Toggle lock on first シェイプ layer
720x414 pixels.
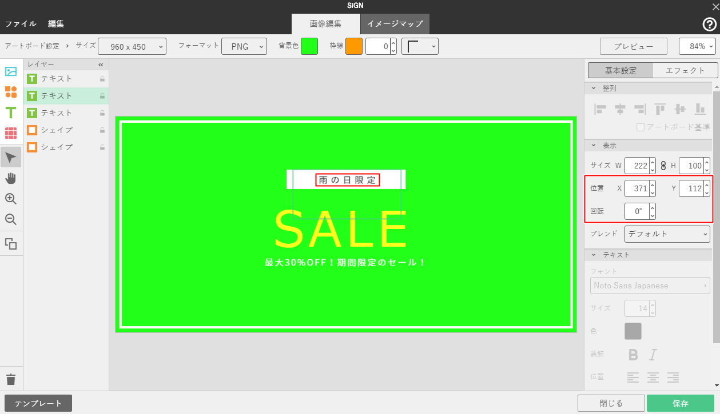102,130
